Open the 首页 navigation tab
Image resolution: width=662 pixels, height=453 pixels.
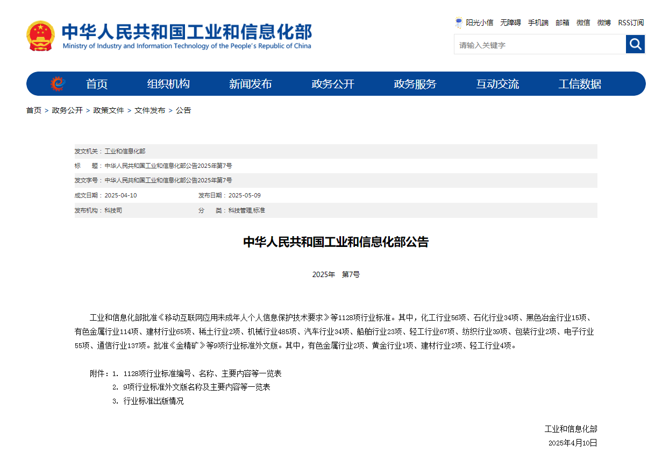(x=97, y=84)
